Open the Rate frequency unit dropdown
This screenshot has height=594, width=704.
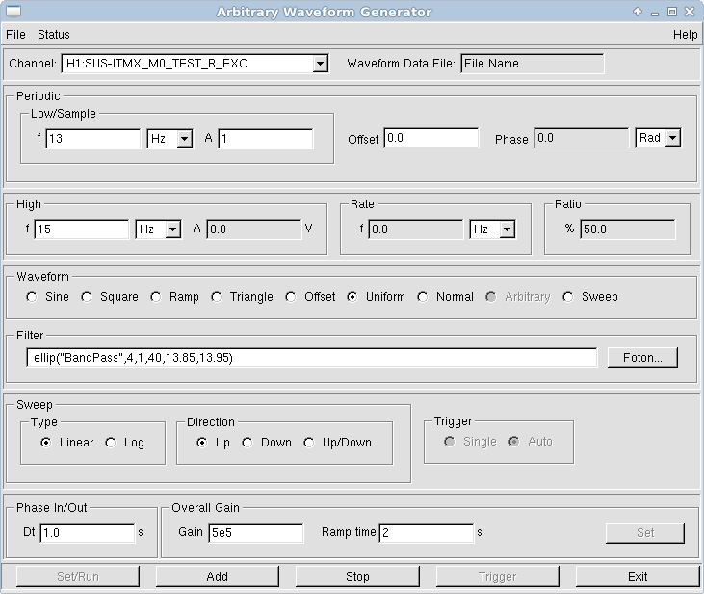(507, 229)
